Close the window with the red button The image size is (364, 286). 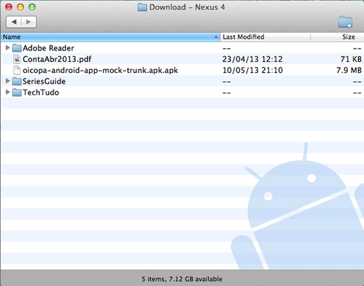[9, 7]
